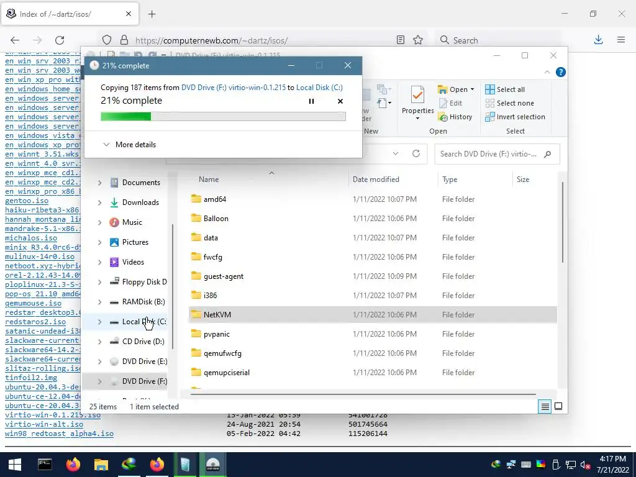
Task: Select the NetKVM folder row
Action: coord(373,315)
